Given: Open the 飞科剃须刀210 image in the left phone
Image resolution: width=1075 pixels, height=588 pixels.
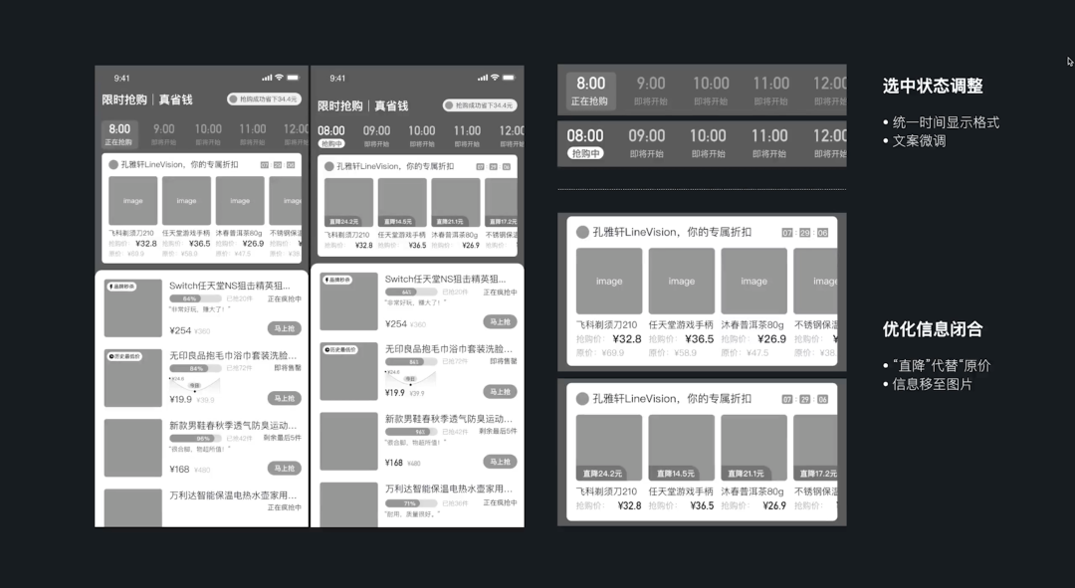Looking at the screenshot, I should click(x=133, y=201).
